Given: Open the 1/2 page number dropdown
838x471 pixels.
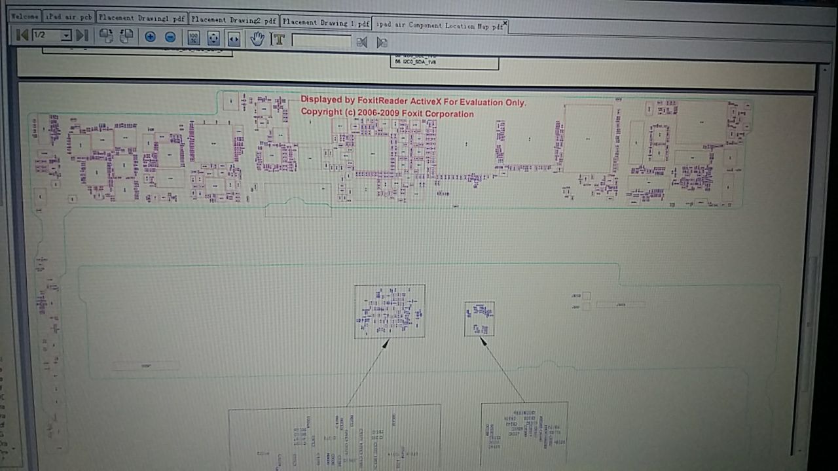Looking at the screenshot, I should [66, 35].
